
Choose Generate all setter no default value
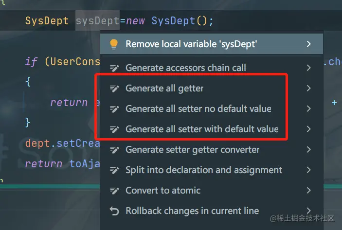(x=198, y=109)
